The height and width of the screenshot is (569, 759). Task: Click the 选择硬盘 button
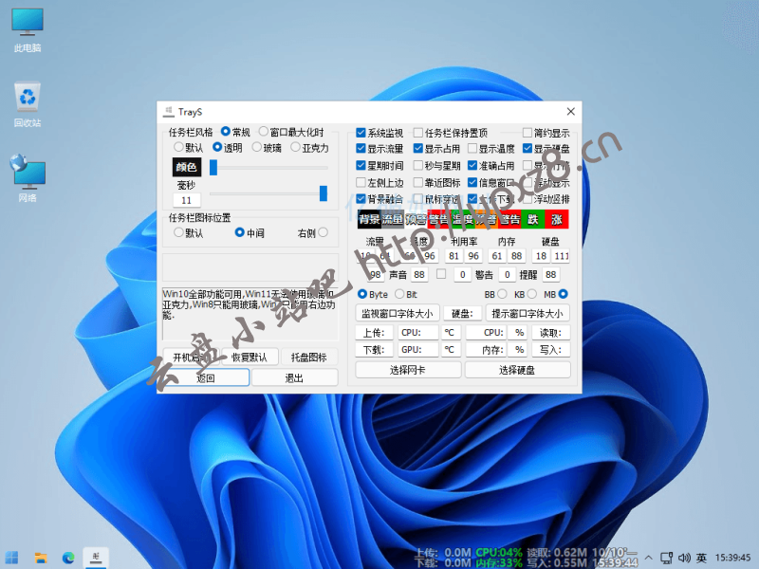[517, 370]
